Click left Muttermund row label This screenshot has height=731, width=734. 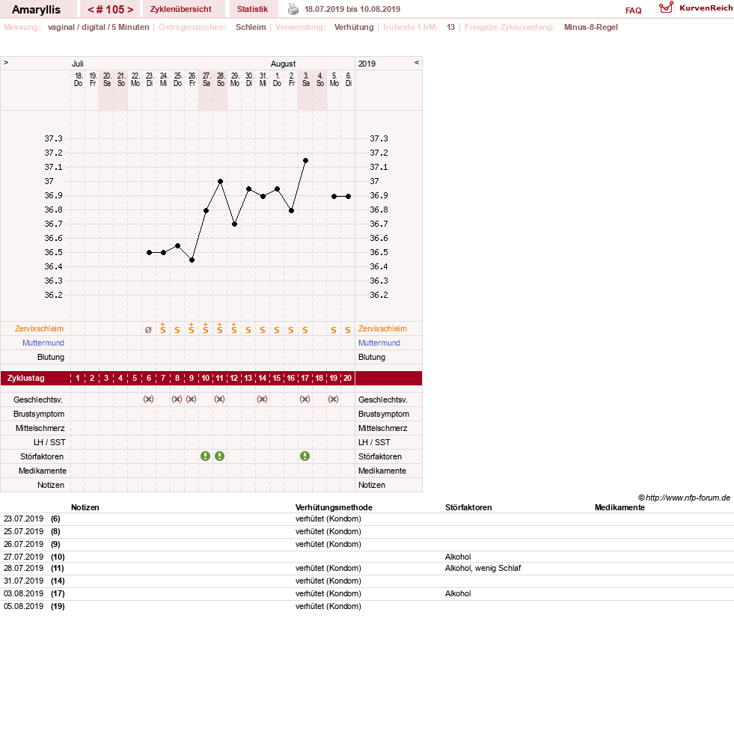pyautogui.click(x=43, y=343)
